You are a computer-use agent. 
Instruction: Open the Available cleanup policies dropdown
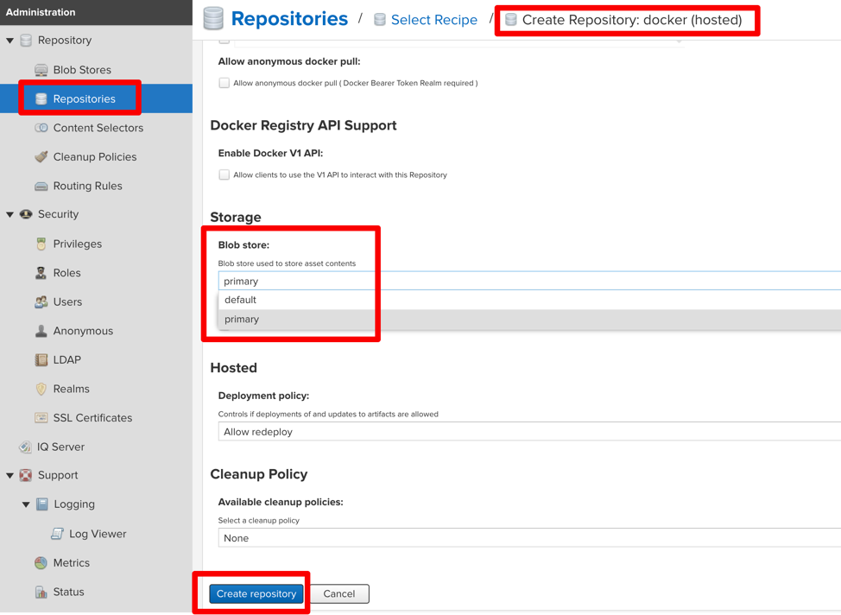(529, 538)
